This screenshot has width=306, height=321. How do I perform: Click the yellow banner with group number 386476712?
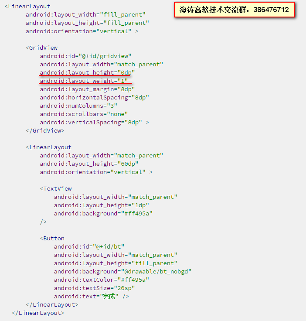point(235,10)
